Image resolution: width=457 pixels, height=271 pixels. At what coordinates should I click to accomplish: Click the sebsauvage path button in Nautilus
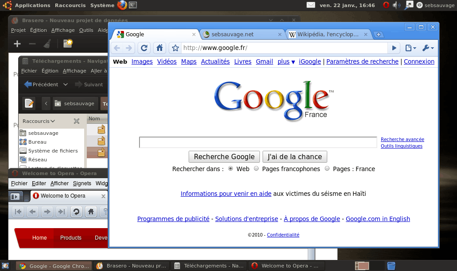tap(75, 103)
